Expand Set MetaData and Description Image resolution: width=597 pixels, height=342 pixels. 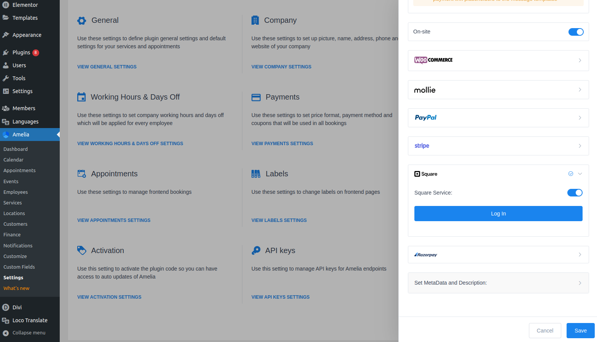[498, 283]
